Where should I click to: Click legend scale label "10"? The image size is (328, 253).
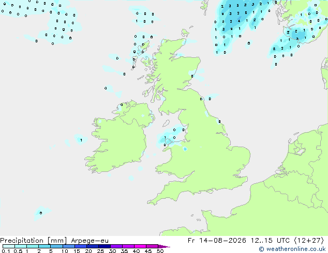pyautogui.click(x=65, y=251)
